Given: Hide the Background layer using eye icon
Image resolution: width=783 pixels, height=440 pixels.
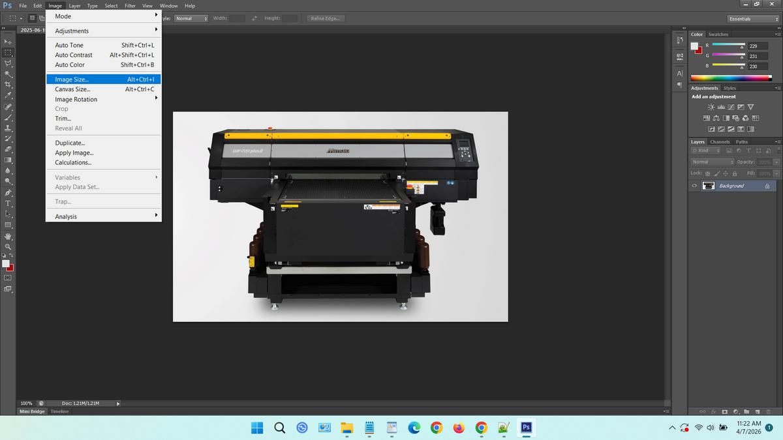Looking at the screenshot, I should tap(695, 186).
